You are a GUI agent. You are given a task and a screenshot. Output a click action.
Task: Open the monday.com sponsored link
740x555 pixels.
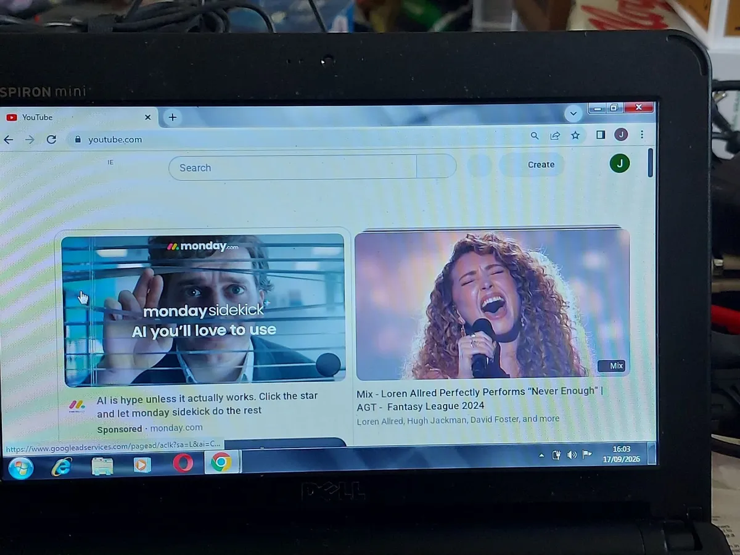[x=176, y=427]
